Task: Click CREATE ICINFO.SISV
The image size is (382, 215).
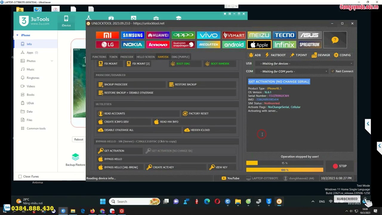Action: [124, 122]
